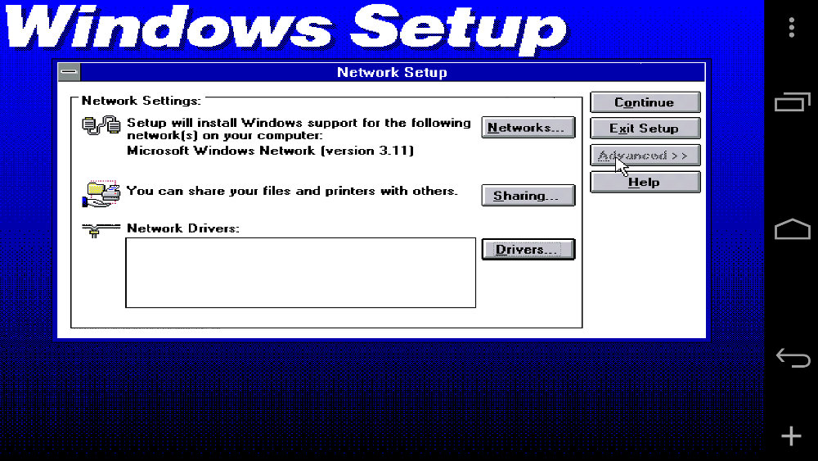Viewport: 818px width, 461px height.
Task: Tap the Android back arrow icon
Action: (x=791, y=358)
